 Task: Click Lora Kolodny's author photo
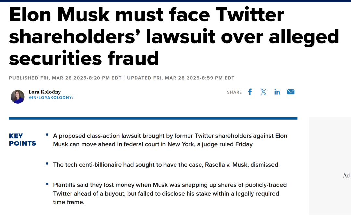point(18,97)
